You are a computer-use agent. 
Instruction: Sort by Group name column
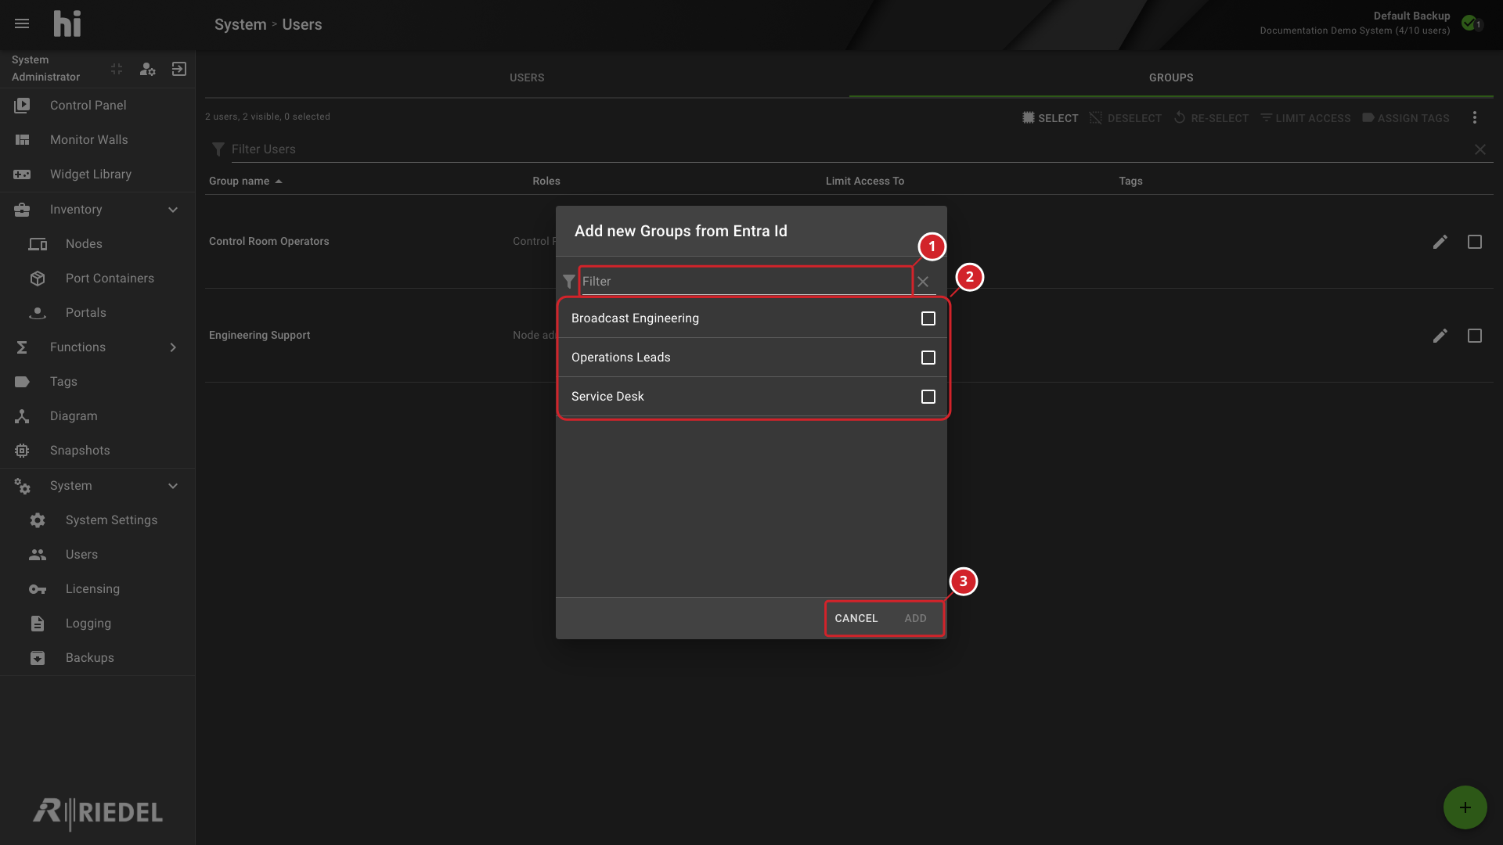coord(245,181)
